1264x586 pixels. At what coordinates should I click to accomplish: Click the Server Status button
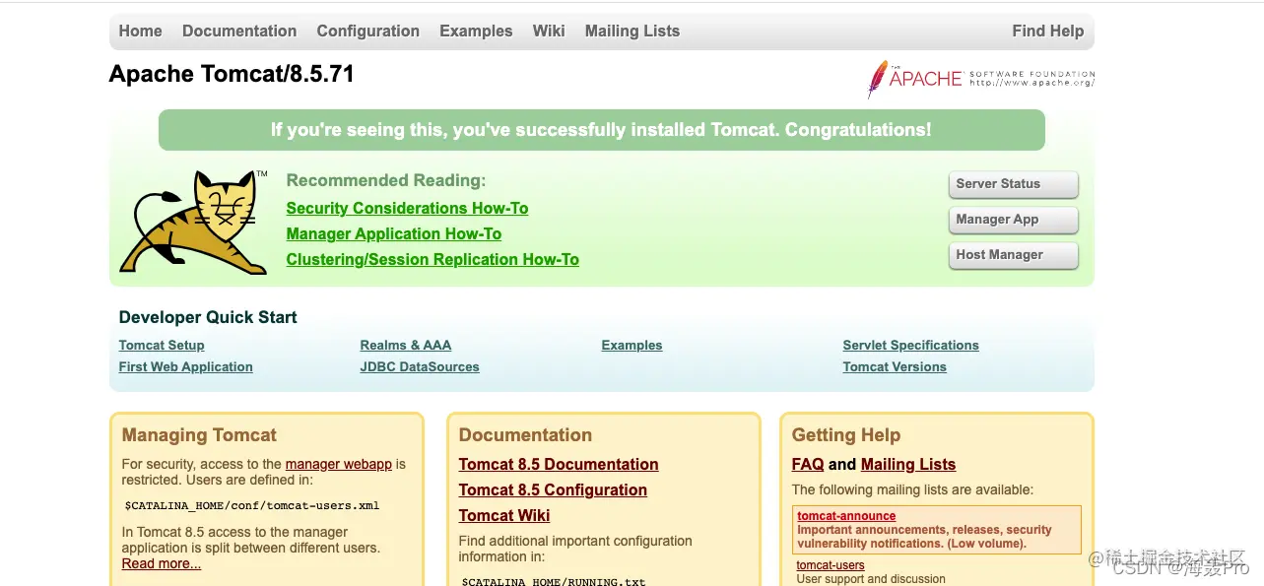(1014, 184)
